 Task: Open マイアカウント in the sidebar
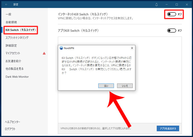(13, 53)
